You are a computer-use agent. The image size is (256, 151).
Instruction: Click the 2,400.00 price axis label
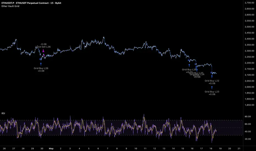pyautogui.click(x=249, y=39)
